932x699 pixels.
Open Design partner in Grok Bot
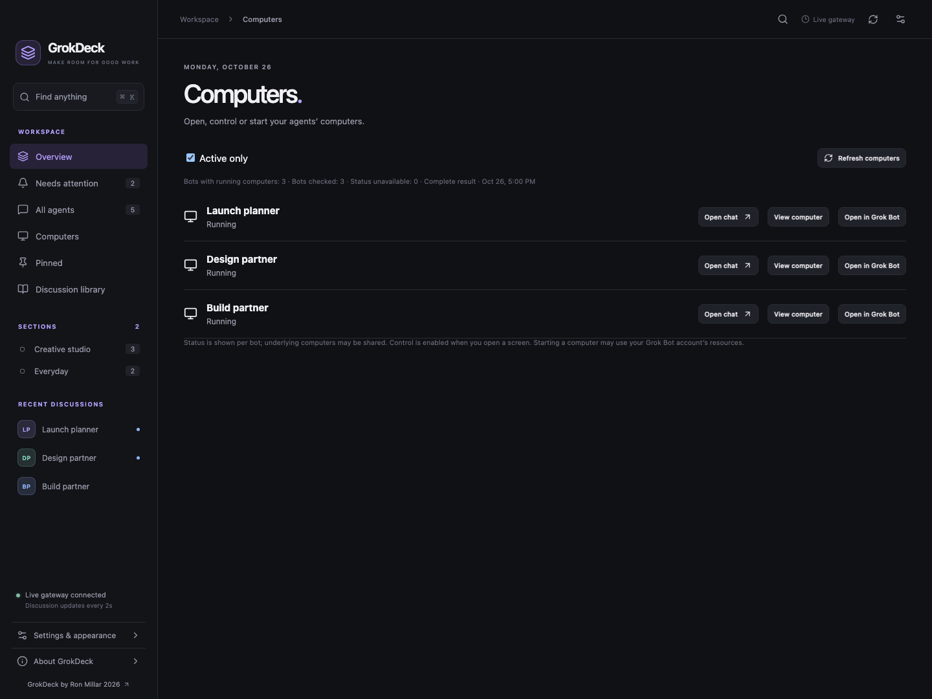pos(872,265)
